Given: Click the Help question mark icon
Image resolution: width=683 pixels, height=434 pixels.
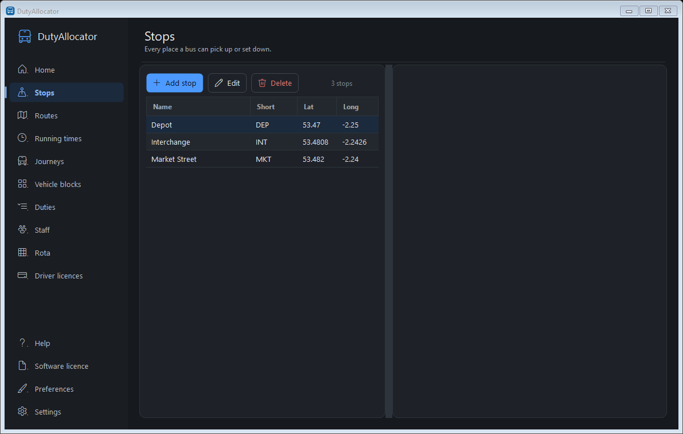Looking at the screenshot, I should click(22, 343).
